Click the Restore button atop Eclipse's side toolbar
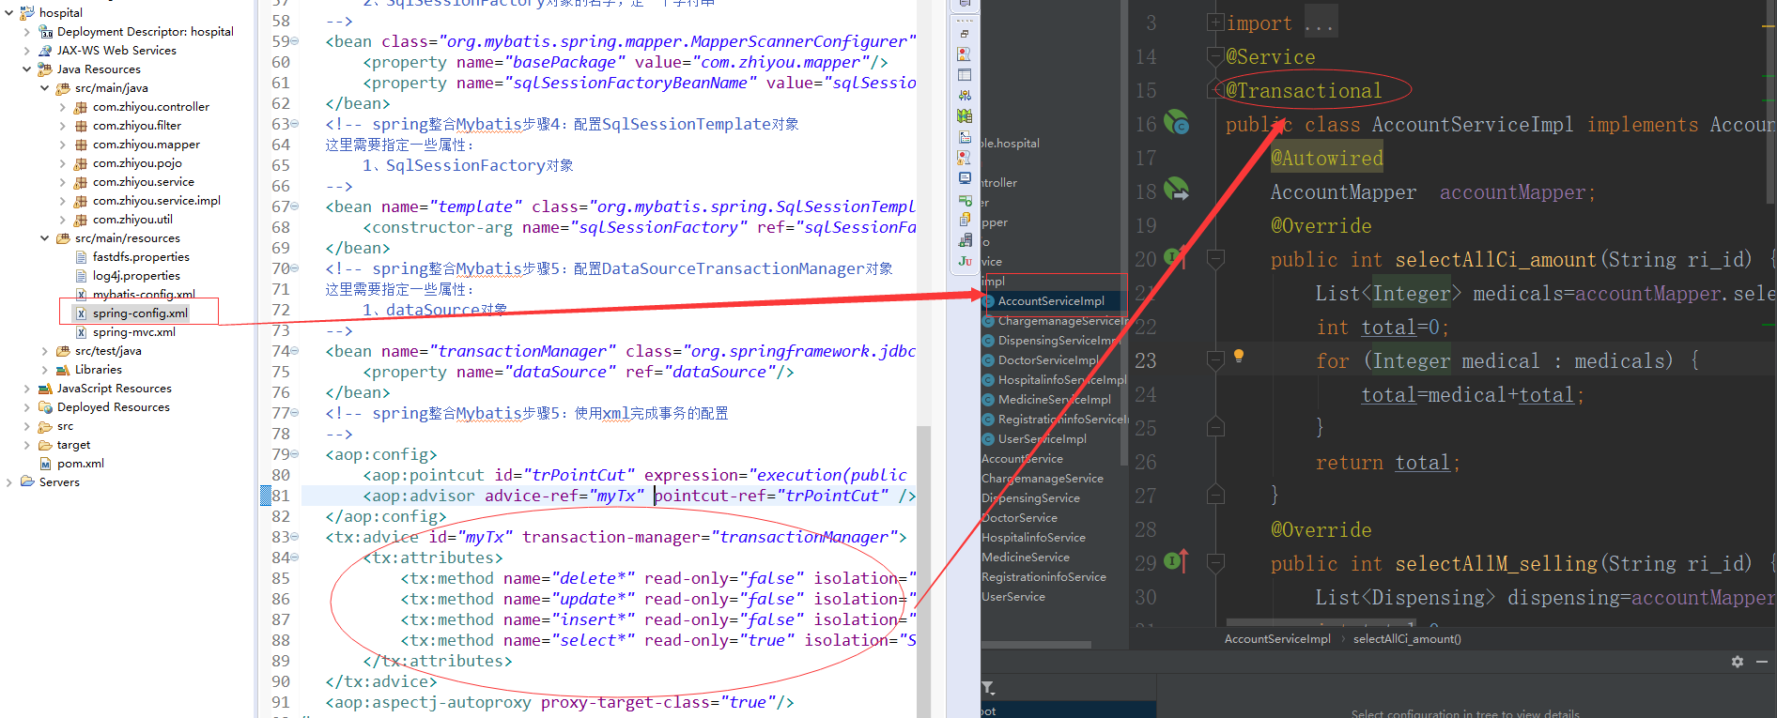 click(965, 34)
